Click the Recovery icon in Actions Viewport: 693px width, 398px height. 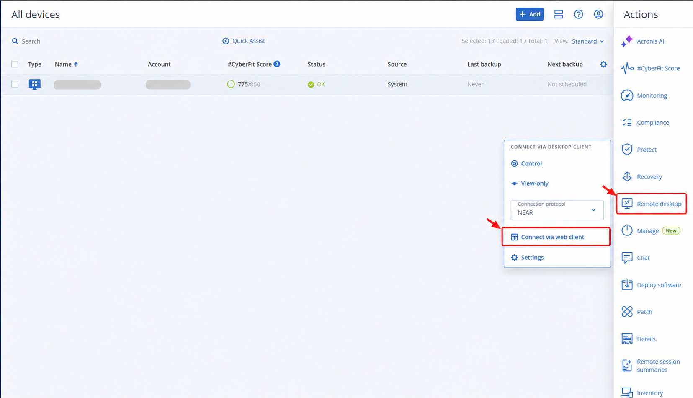pyautogui.click(x=627, y=177)
